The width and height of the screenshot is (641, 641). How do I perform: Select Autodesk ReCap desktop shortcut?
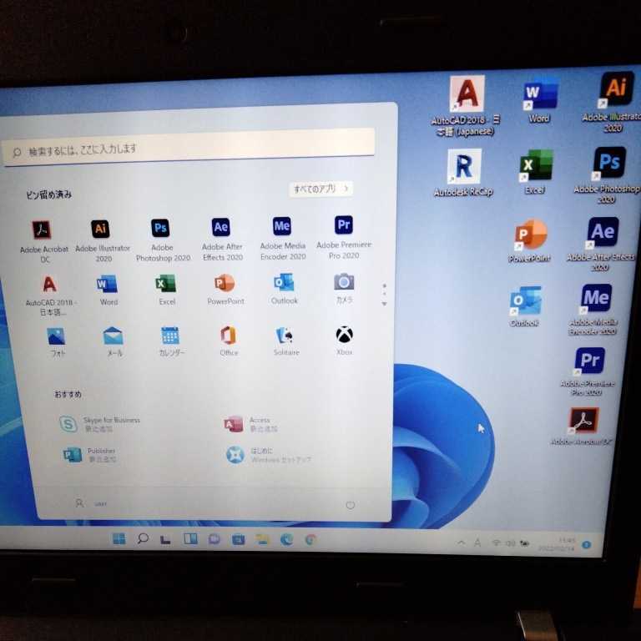(463, 173)
